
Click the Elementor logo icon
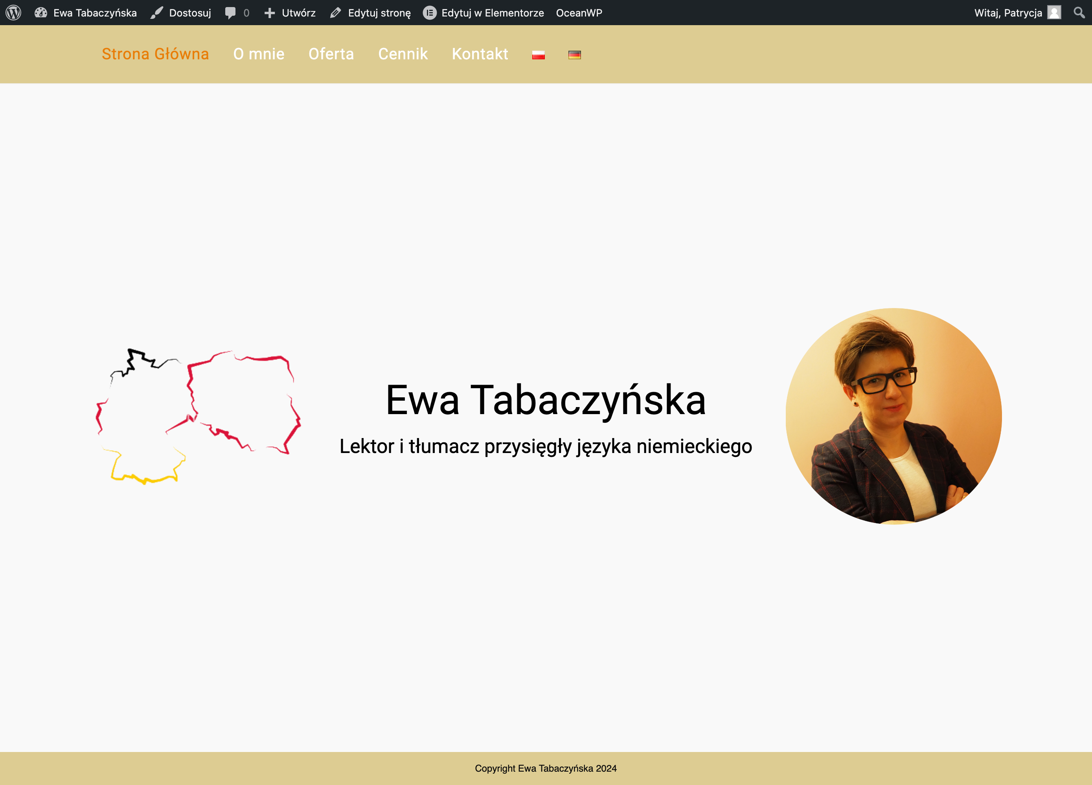(430, 13)
